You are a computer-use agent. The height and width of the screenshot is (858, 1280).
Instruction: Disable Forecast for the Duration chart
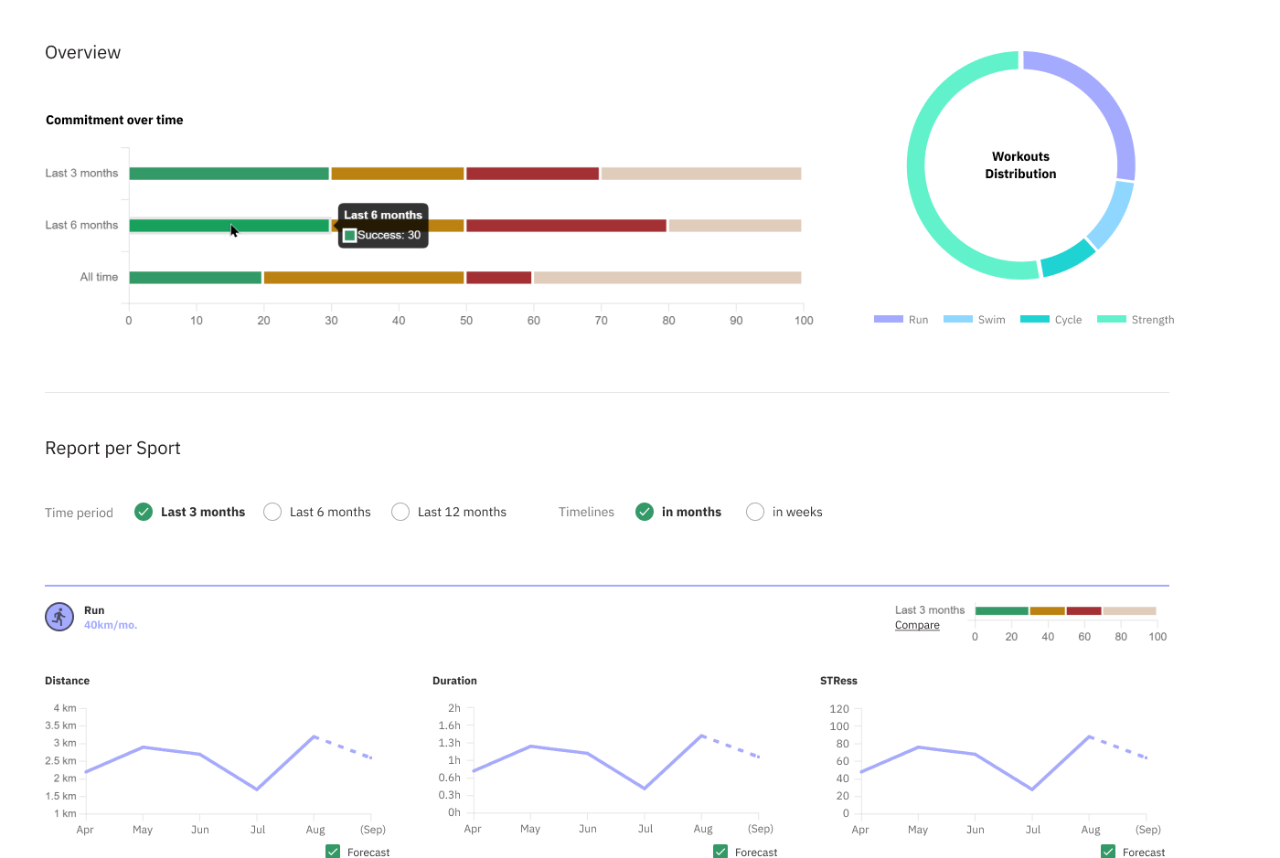click(720, 852)
